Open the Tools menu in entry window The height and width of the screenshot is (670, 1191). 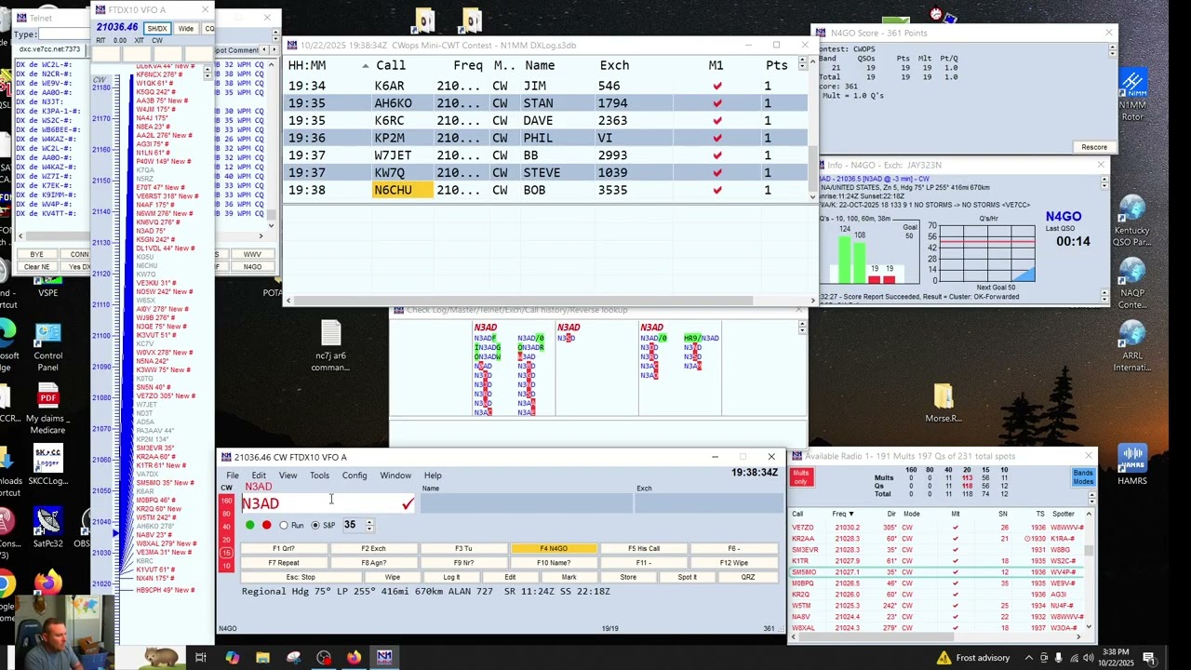(x=319, y=476)
